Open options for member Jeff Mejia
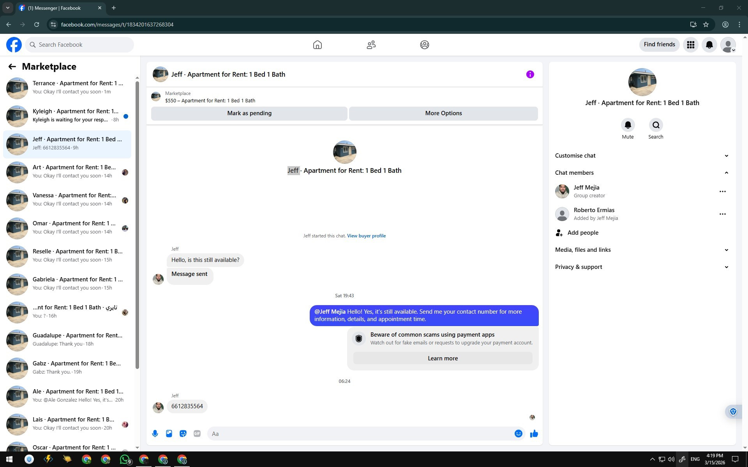This screenshot has height=467, width=748. click(x=723, y=191)
